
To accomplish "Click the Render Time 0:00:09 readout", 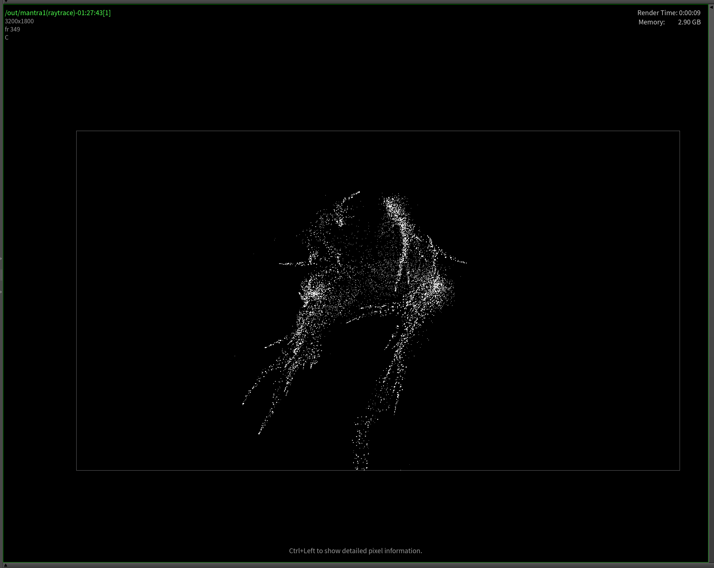I will pos(668,13).
